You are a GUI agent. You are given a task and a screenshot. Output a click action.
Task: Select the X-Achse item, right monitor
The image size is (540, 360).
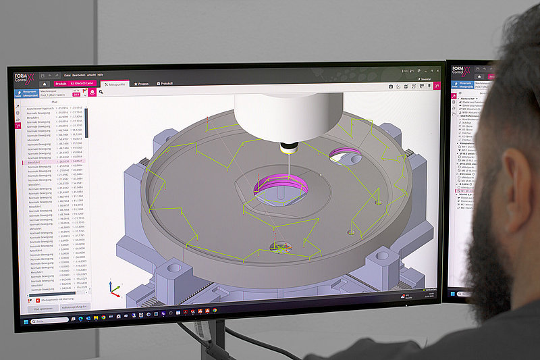(x=466, y=123)
